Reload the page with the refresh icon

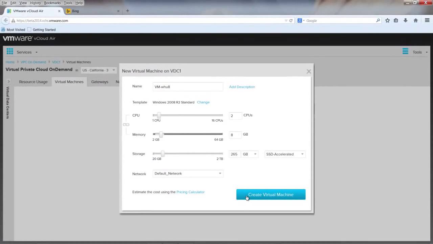291,21
